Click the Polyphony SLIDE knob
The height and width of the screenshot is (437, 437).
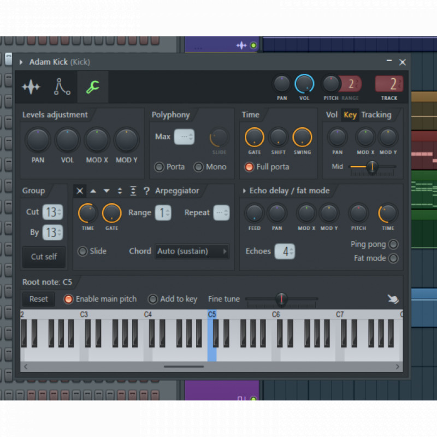[219, 137]
